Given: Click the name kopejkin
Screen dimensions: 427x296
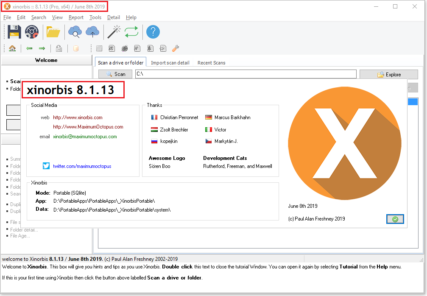Looking at the screenshot, I should point(169,141).
